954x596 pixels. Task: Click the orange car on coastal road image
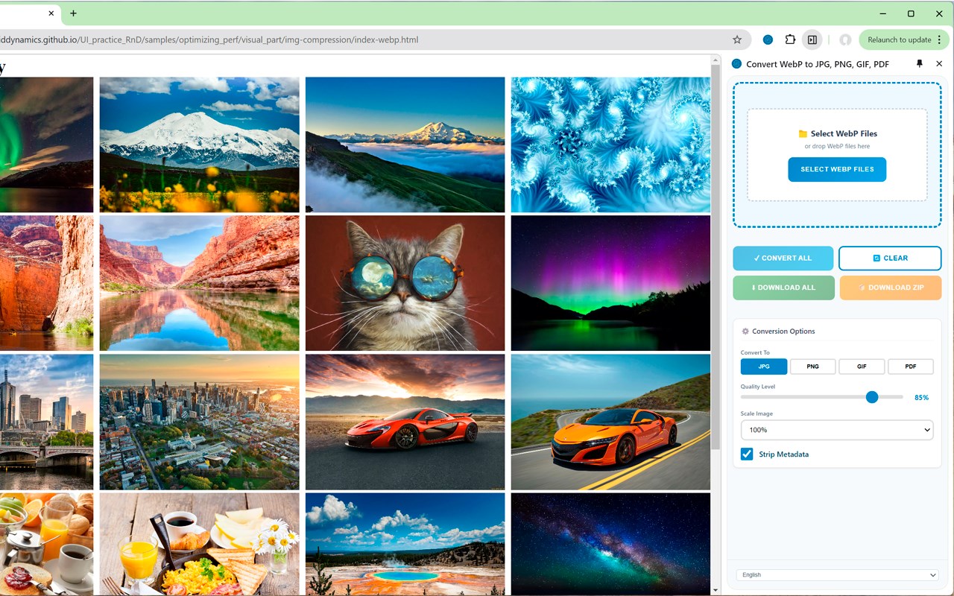coord(610,422)
